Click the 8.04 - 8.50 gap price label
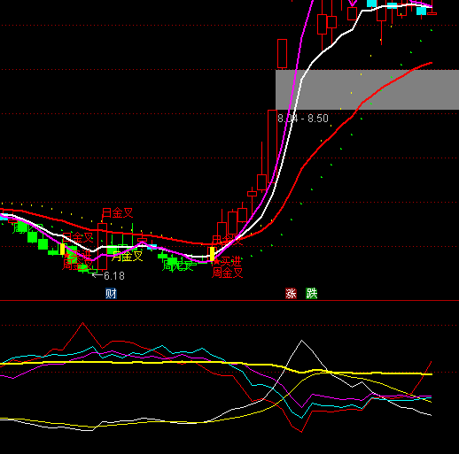Image resolution: width=459 pixels, height=454 pixels. (x=303, y=119)
